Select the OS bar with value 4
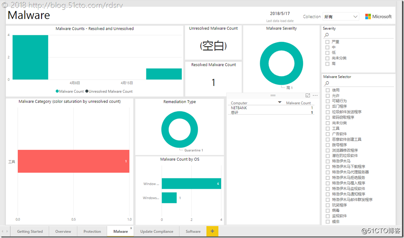 pyautogui.click(x=191, y=183)
